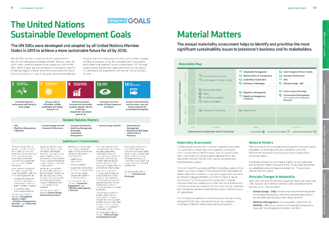Click icon beside OHS in materiality map
This screenshot has width=329, height=232.
pos(280,79)
